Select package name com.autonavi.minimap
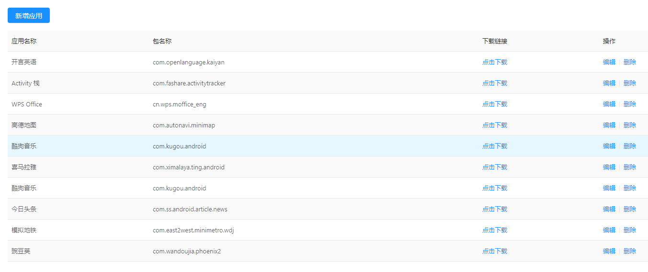Viewport: 648px width, 272px height. [184, 125]
